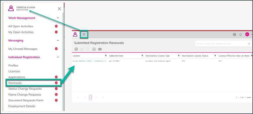The height and width of the screenshot is (114, 253).
Task: Open All Open Activities
Action: point(21,26)
